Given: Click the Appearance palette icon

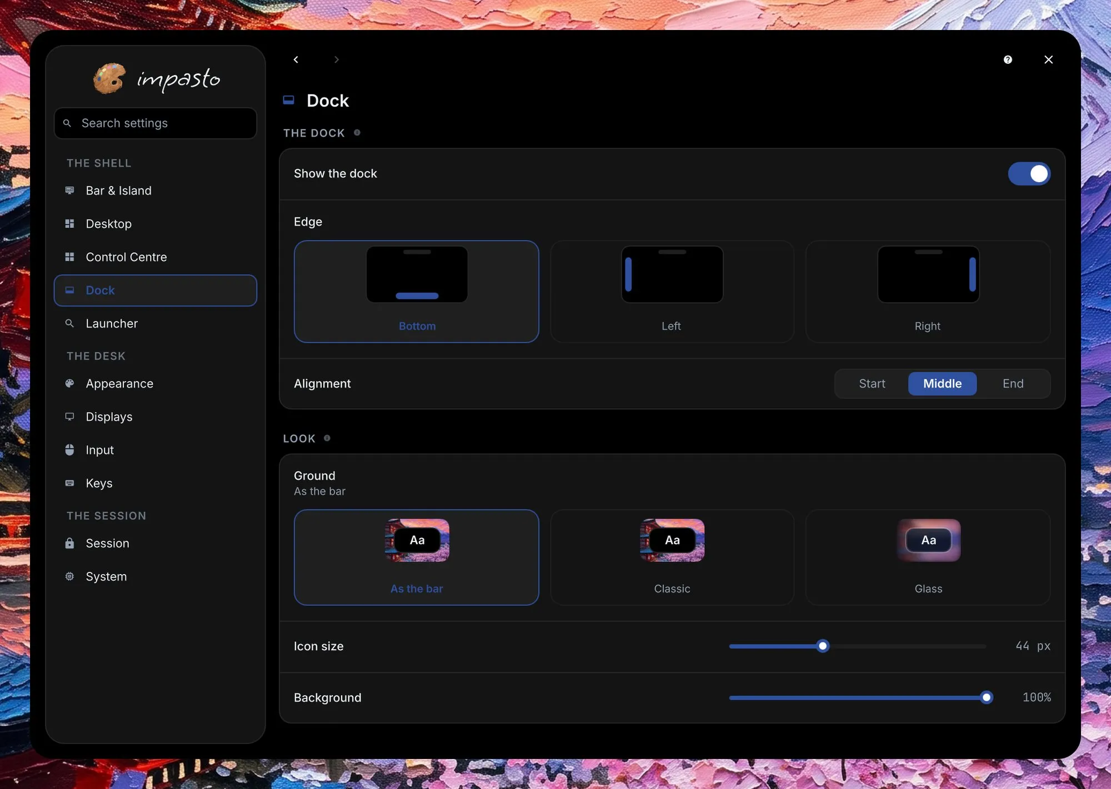Looking at the screenshot, I should [x=69, y=383].
